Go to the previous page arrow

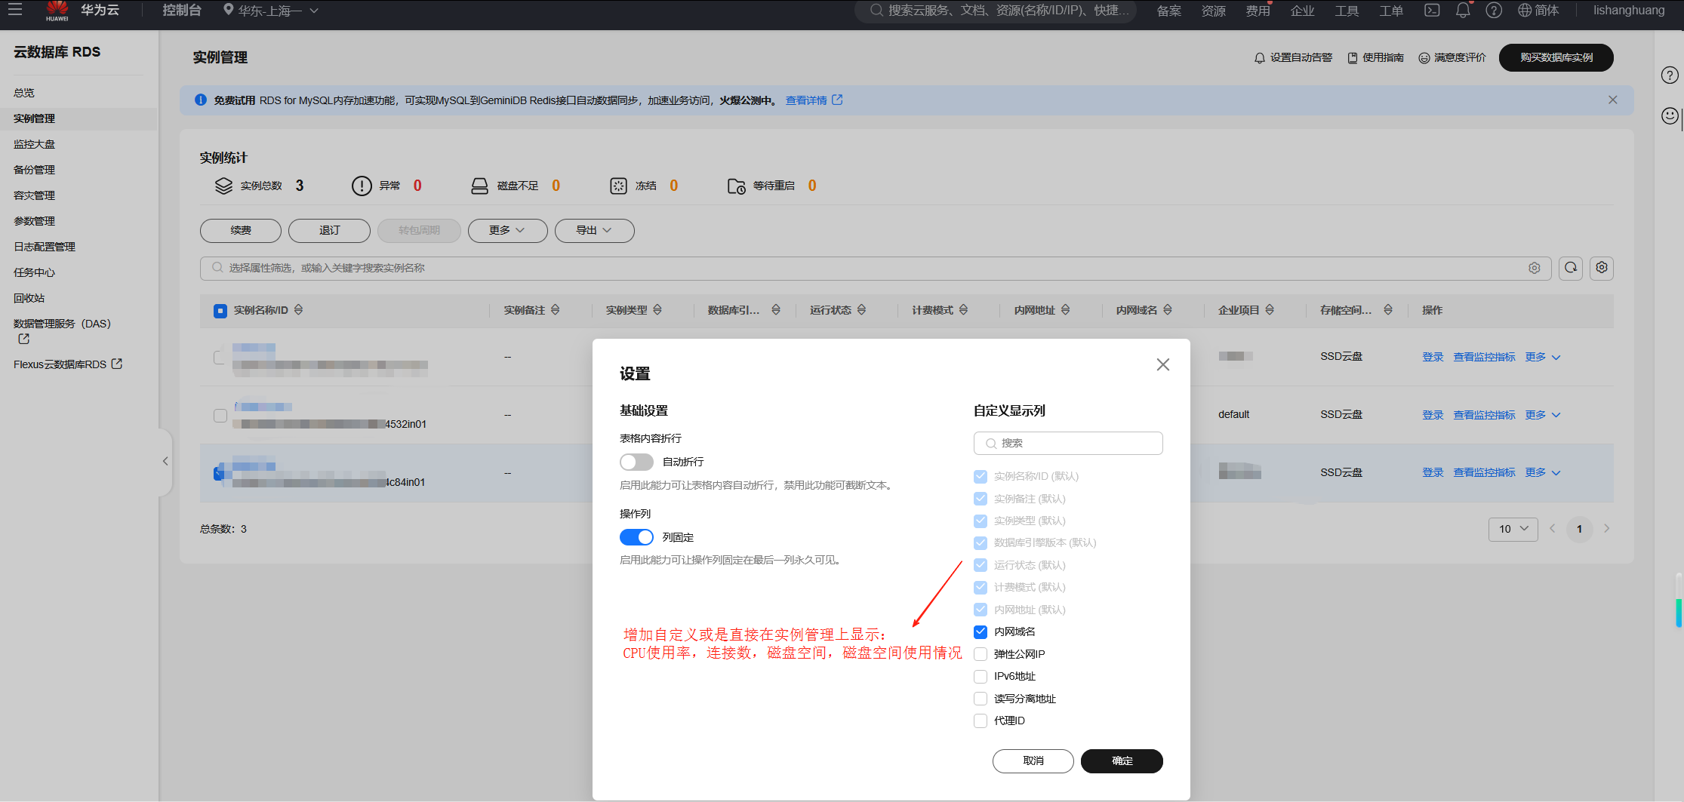pos(1553,529)
